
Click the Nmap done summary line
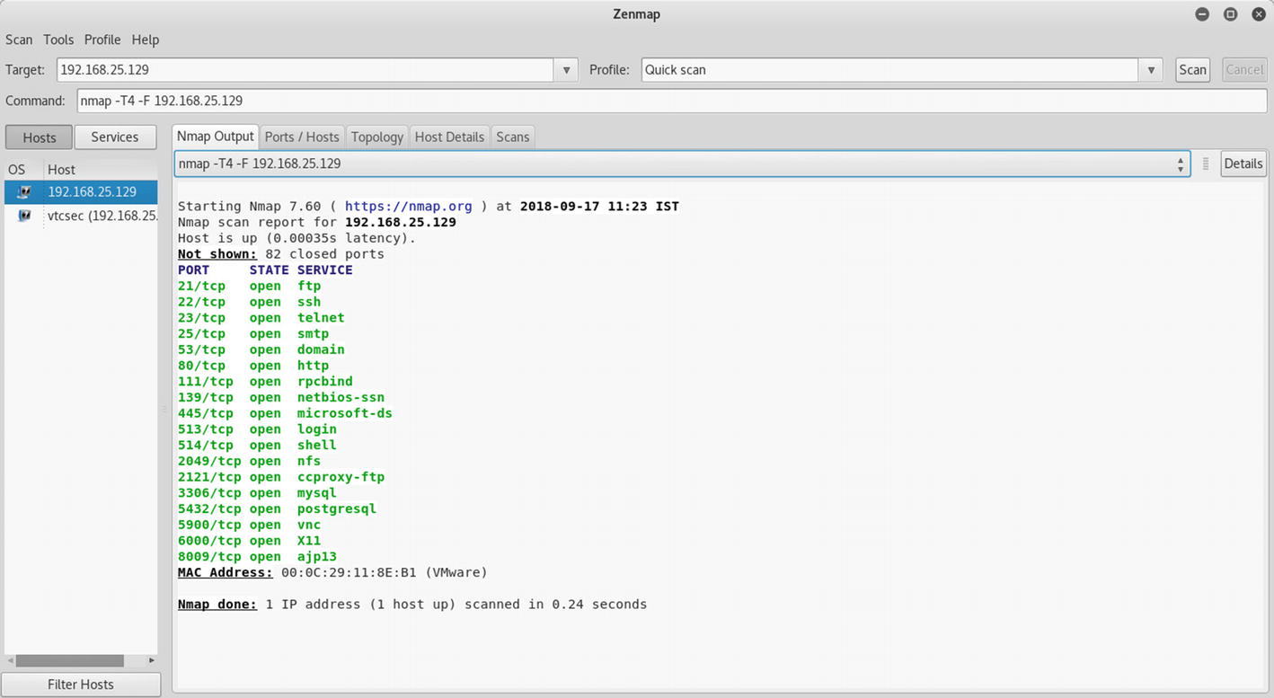pyautogui.click(x=412, y=605)
